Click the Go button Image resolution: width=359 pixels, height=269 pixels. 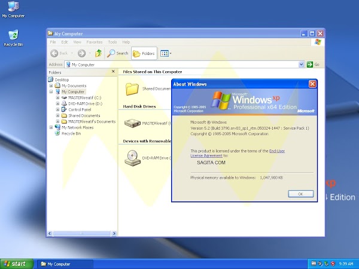[313, 65]
